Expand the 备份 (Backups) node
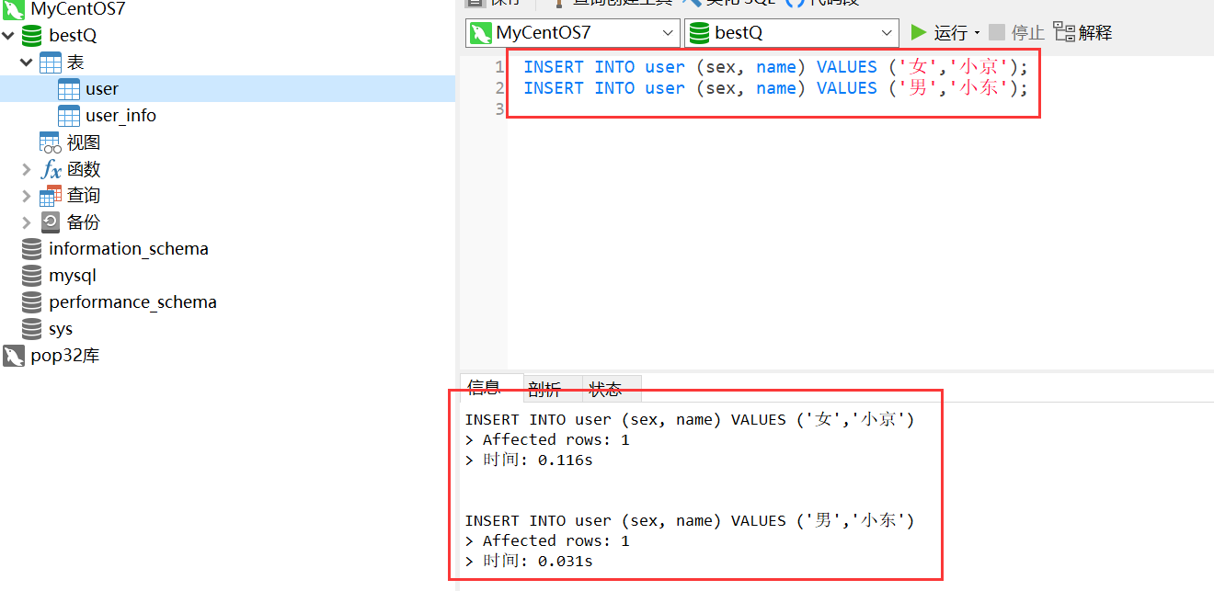 27,222
